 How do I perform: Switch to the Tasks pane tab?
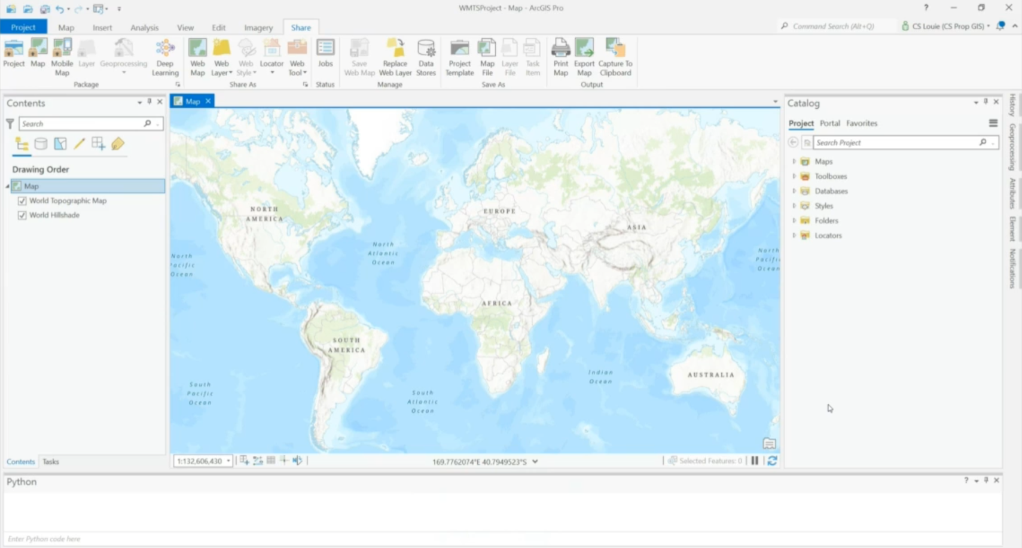(51, 462)
